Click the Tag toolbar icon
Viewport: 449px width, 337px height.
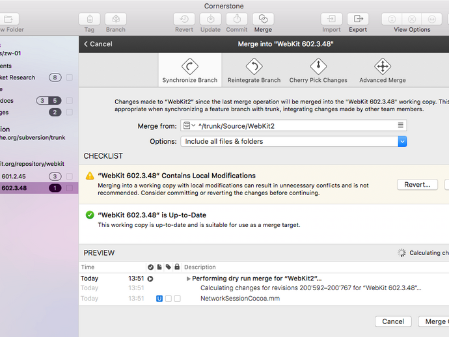(90, 19)
